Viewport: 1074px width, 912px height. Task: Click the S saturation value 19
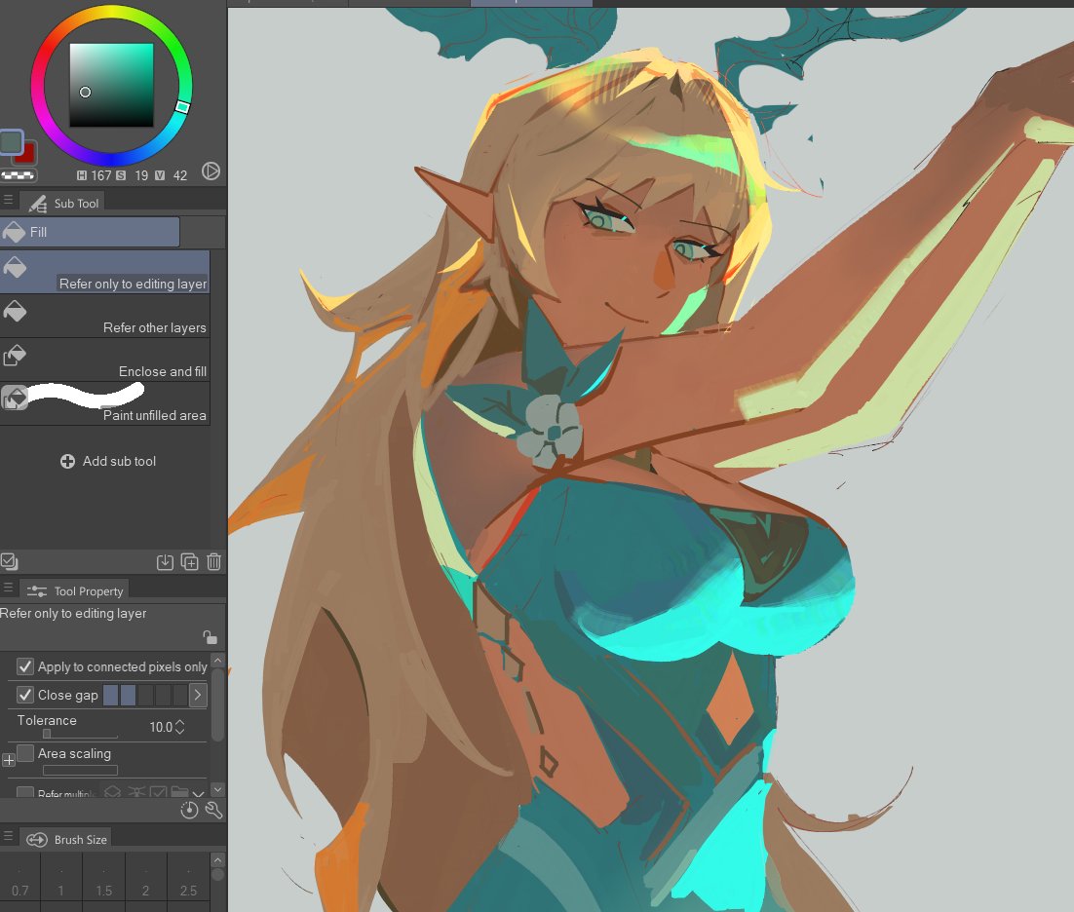tap(141, 176)
